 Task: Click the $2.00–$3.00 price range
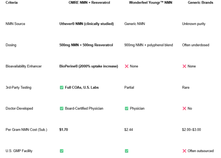click(192, 130)
